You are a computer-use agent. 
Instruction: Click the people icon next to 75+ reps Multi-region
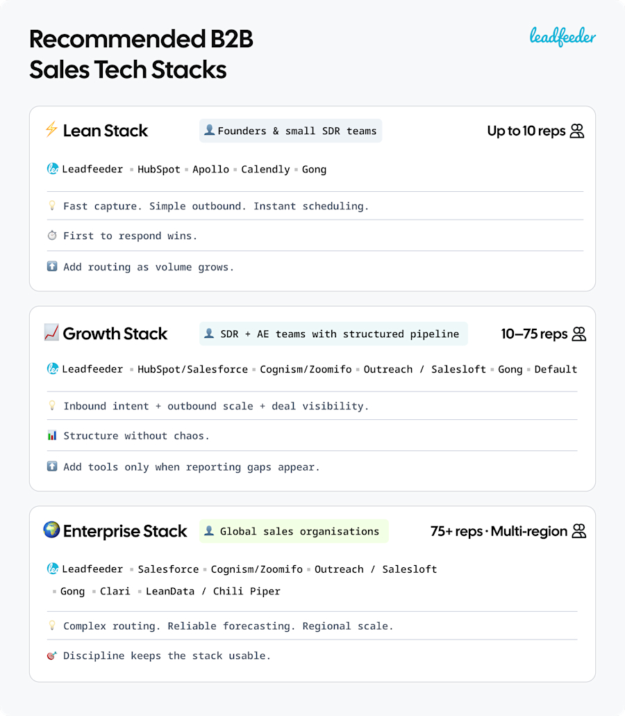[579, 531]
